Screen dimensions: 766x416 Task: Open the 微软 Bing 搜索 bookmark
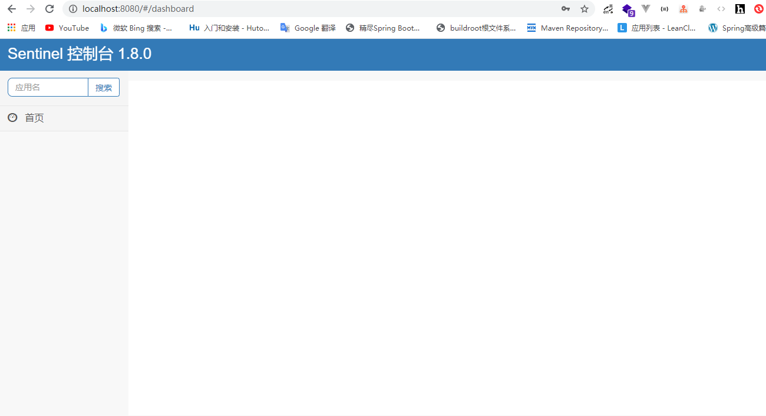point(137,28)
